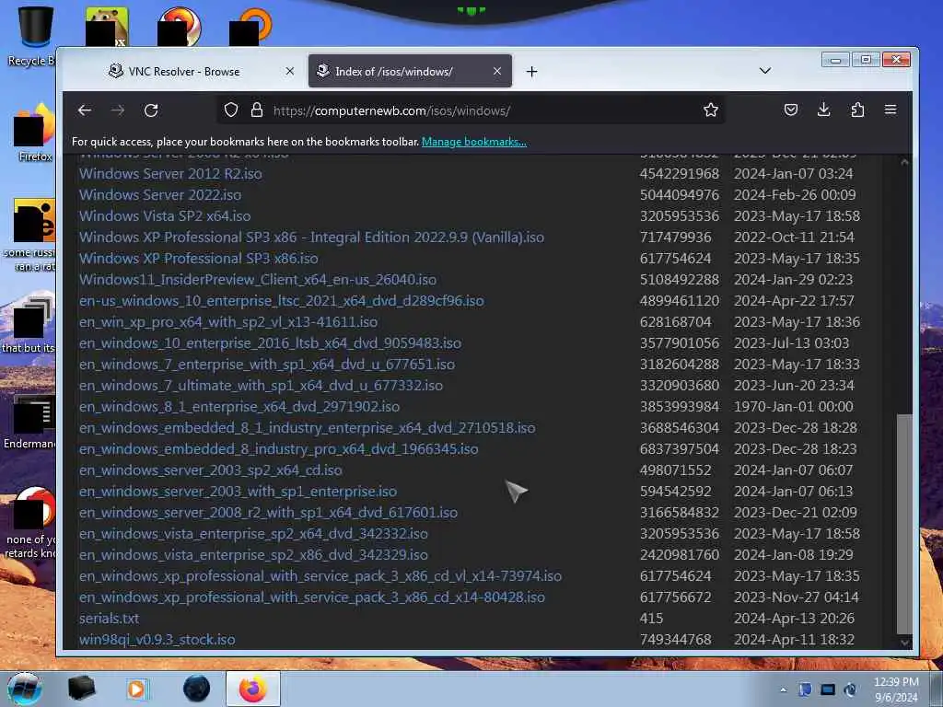Image resolution: width=943 pixels, height=707 pixels.
Task: Open Windows11_InsiderPreview_Client_x64 iso link
Action: click(258, 280)
